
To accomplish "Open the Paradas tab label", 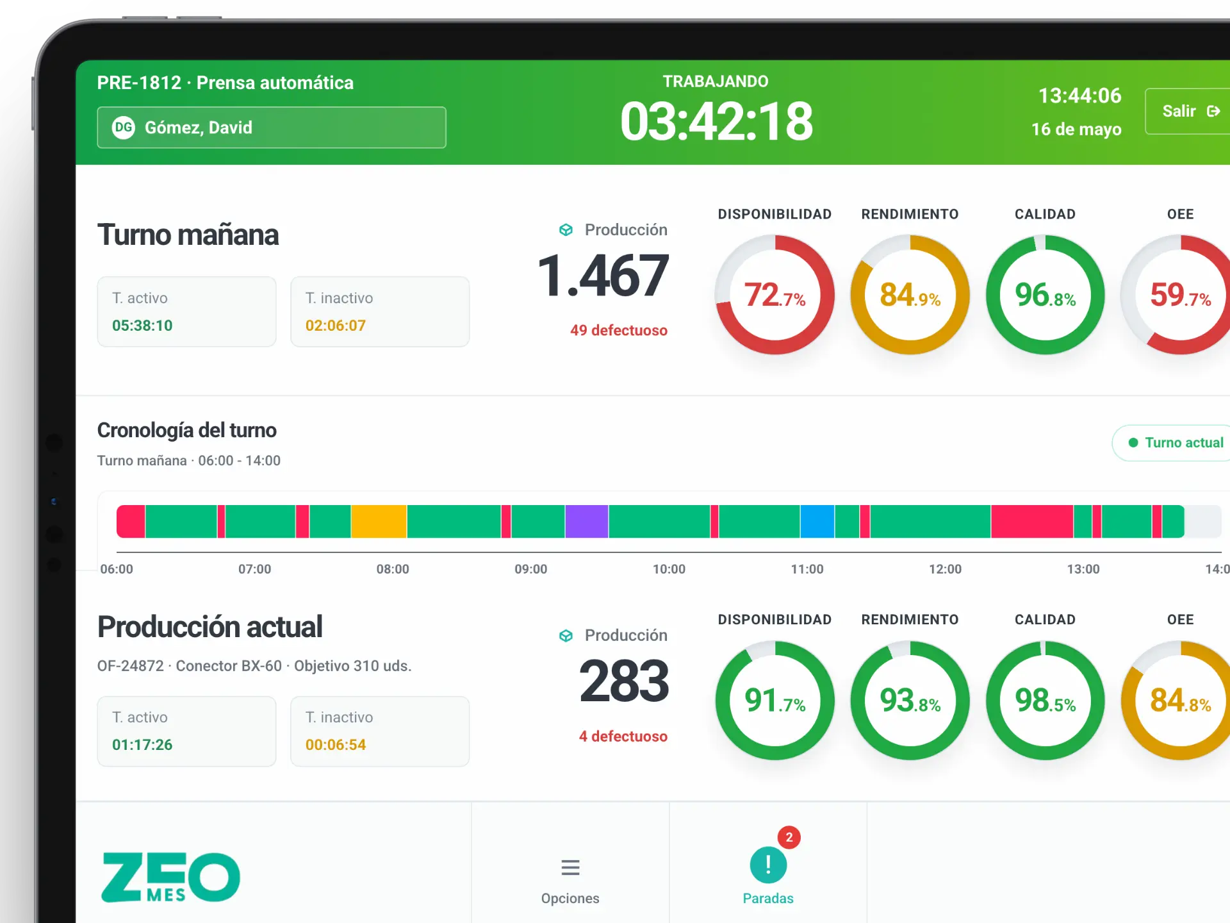I will (768, 899).
